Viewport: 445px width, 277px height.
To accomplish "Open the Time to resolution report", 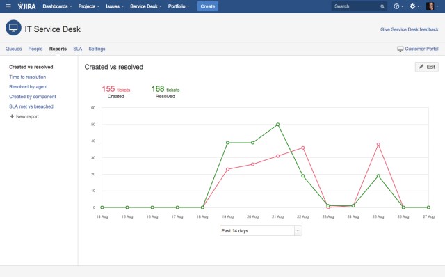I will click(x=28, y=77).
